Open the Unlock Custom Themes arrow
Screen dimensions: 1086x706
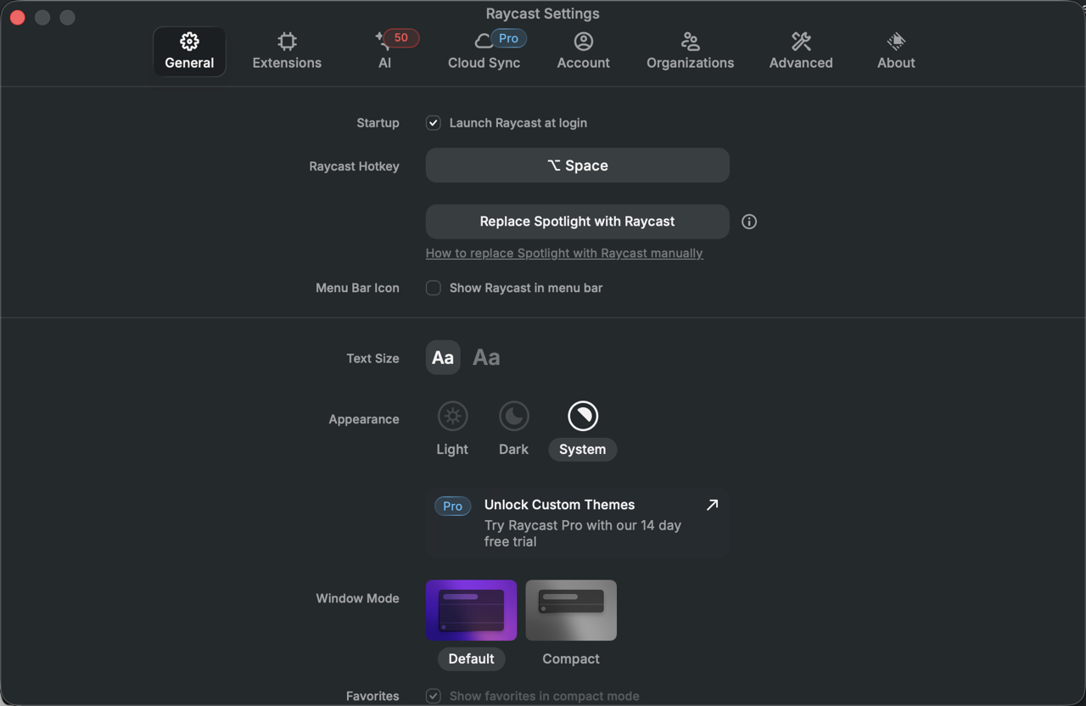point(712,505)
